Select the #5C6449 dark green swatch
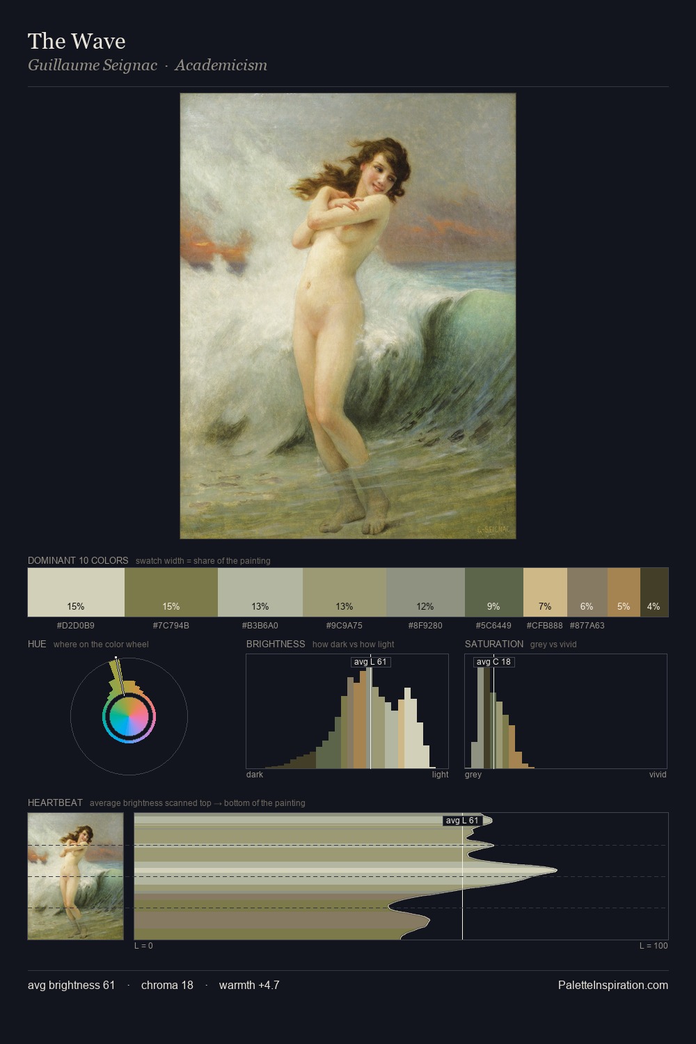Image resolution: width=696 pixels, height=1044 pixels. point(493,592)
